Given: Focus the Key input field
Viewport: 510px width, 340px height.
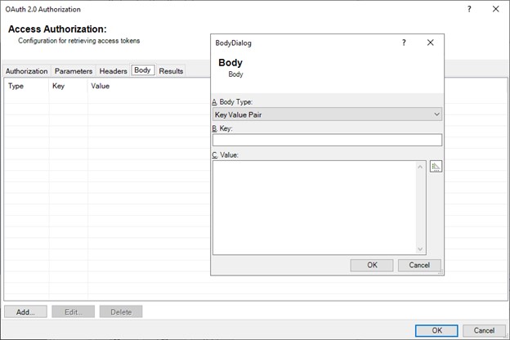Looking at the screenshot, I should [x=326, y=140].
